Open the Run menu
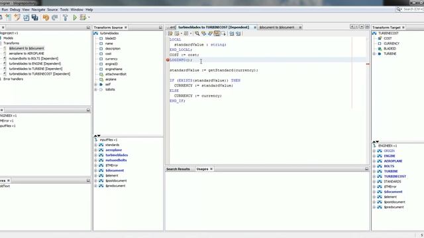 point(5,10)
